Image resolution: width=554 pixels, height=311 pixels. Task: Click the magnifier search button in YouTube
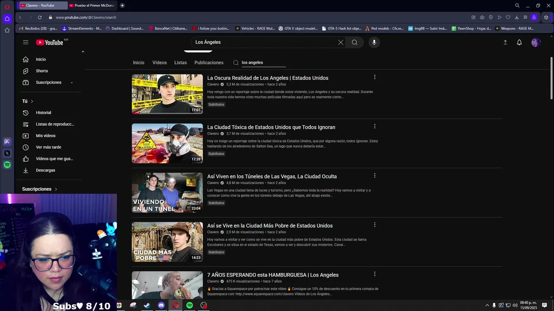[354, 42]
